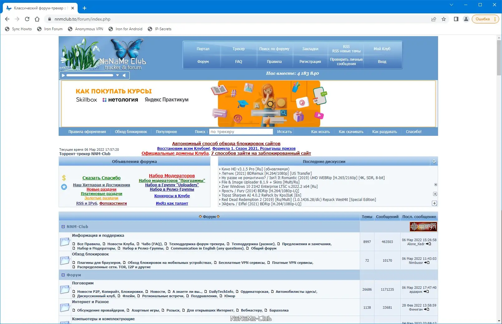The height and width of the screenshot is (324, 502).
Task: Go to latest post by Alone_Kedr
Action: (428, 244)
